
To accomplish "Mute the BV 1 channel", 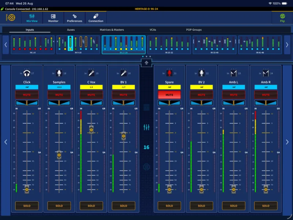I will (123, 95).
